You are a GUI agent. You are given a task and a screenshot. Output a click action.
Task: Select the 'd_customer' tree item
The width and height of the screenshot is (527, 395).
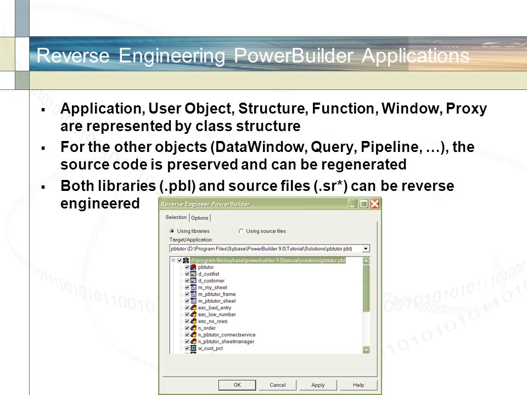pos(211,280)
